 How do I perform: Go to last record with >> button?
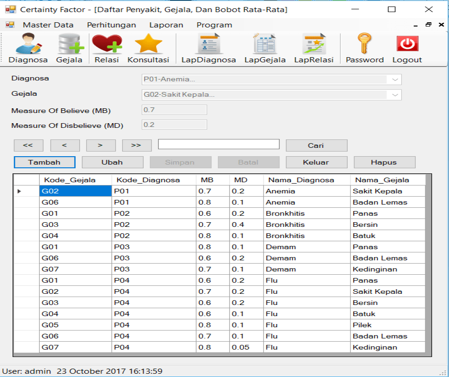tap(137, 145)
